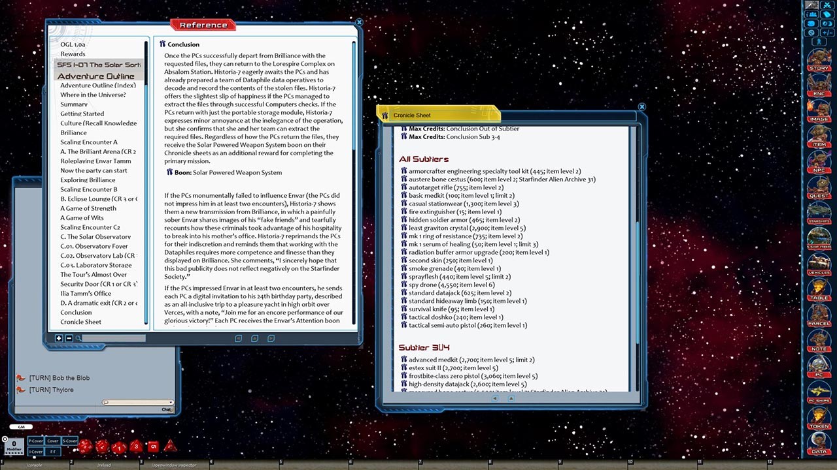Toggle the P-Cover modifier
This screenshot has height=470, width=837.
coord(36,441)
